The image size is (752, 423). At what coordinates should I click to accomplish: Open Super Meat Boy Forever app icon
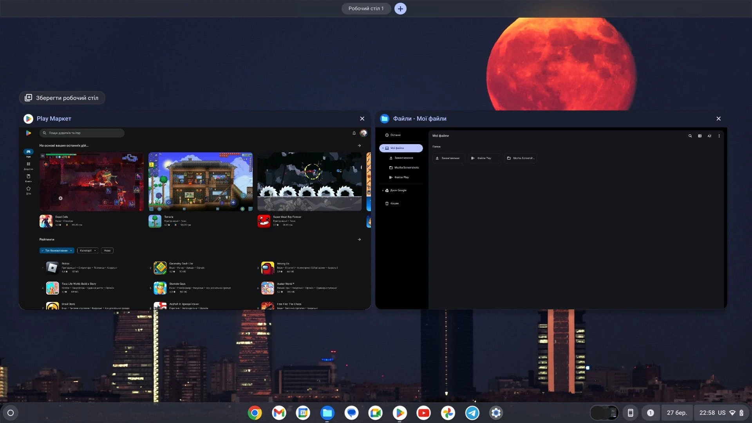(264, 221)
